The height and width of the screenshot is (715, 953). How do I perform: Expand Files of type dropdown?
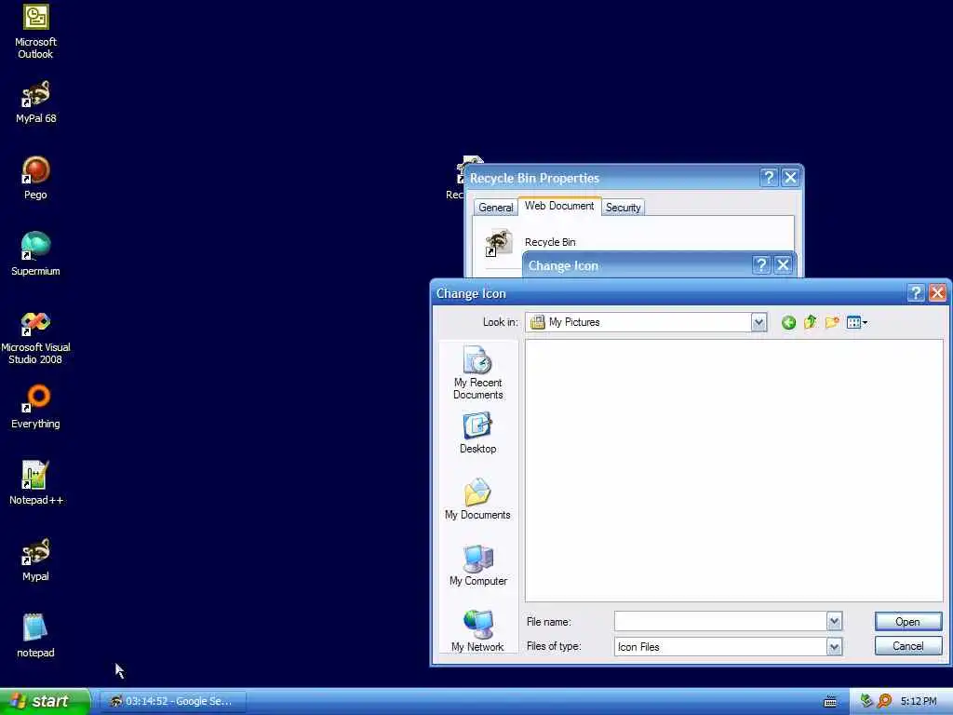pyautogui.click(x=835, y=647)
